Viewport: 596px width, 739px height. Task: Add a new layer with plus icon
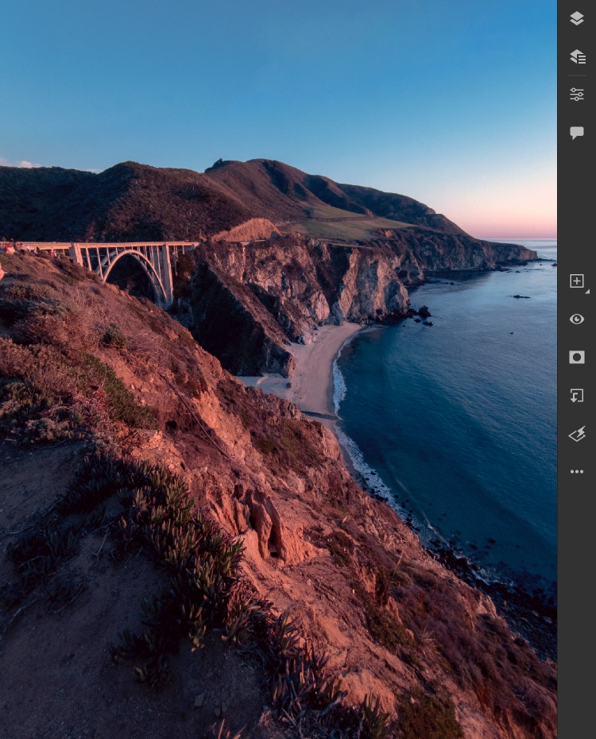(x=577, y=281)
